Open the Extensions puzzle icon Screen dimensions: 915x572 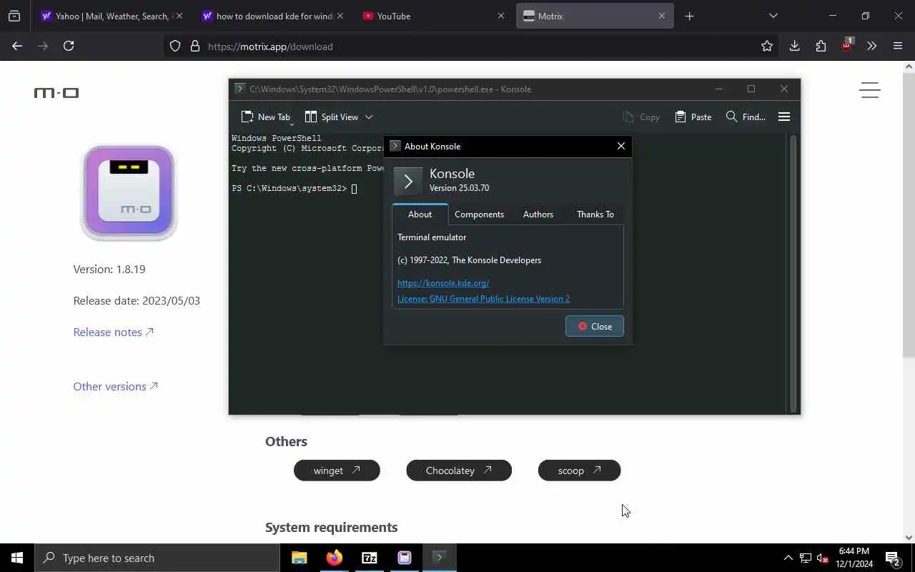(821, 46)
